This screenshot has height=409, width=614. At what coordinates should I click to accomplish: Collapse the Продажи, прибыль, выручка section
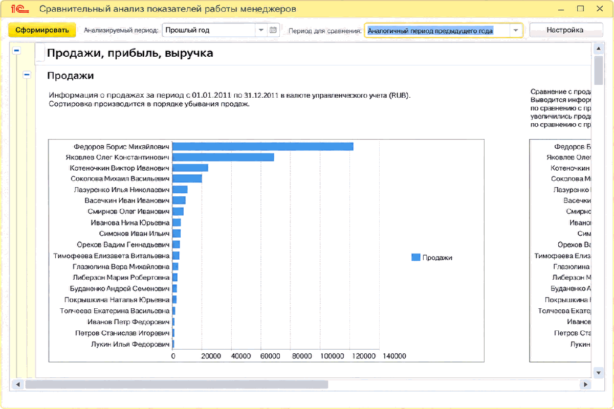(17, 51)
